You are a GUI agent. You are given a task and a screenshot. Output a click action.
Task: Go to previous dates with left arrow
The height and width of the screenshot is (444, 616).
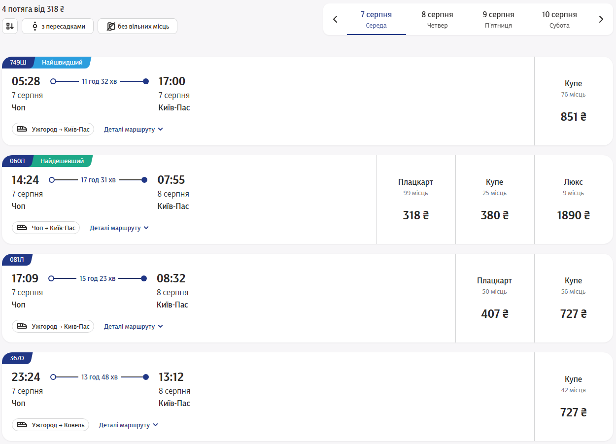pyautogui.click(x=335, y=20)
